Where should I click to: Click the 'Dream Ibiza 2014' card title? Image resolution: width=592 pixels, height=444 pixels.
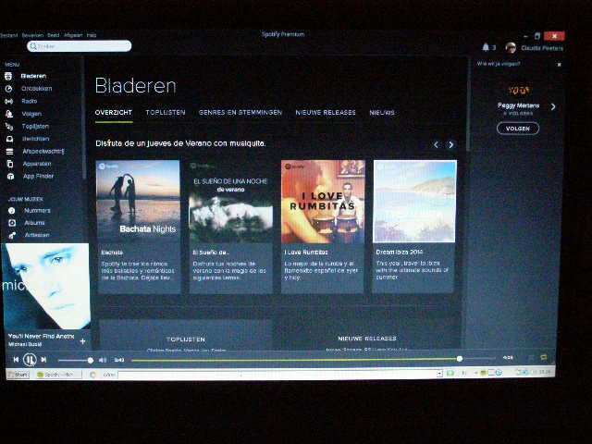tap(399, 252)
